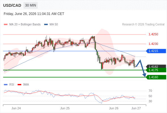Click the Research © 2026 Trading Central link
Image resolution: width=167 pixels, height=113 pixels.
[x=143, y=25]
